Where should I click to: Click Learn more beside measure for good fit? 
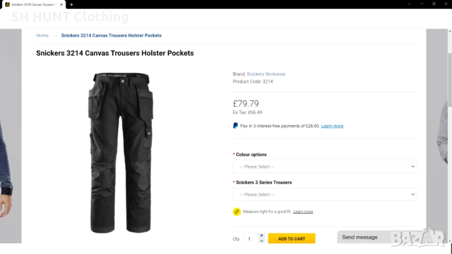tap(303, 212)
